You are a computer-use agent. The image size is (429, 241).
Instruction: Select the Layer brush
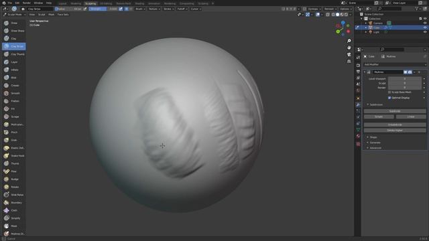pos(13,62)
